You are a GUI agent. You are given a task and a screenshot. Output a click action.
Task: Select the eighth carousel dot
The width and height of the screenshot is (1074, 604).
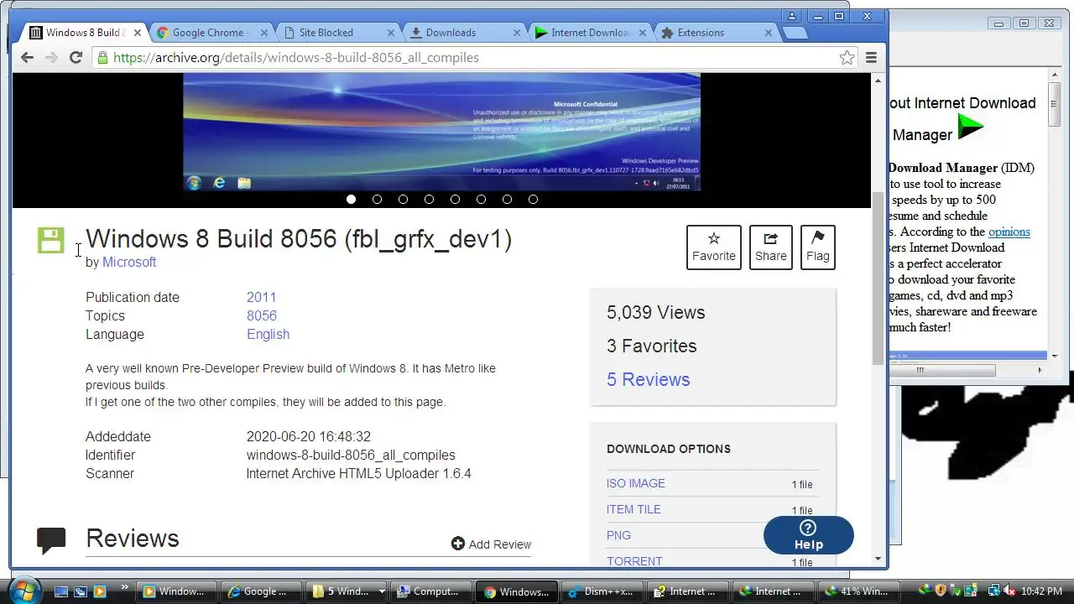pos(533,199)
